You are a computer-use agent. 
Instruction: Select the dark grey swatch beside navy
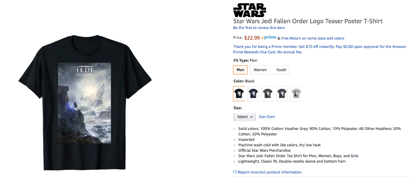click(267, 94)
